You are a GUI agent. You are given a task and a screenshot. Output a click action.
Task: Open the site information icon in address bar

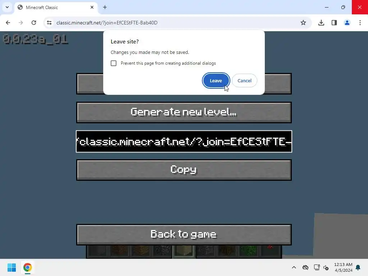[x=49, y=23]
